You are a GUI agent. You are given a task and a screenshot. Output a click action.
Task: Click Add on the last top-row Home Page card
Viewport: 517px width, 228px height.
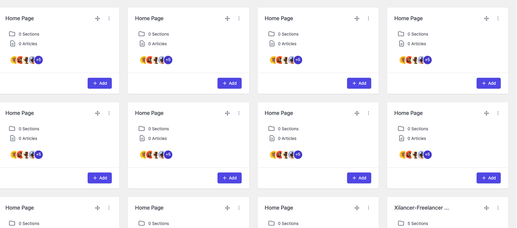488,83
